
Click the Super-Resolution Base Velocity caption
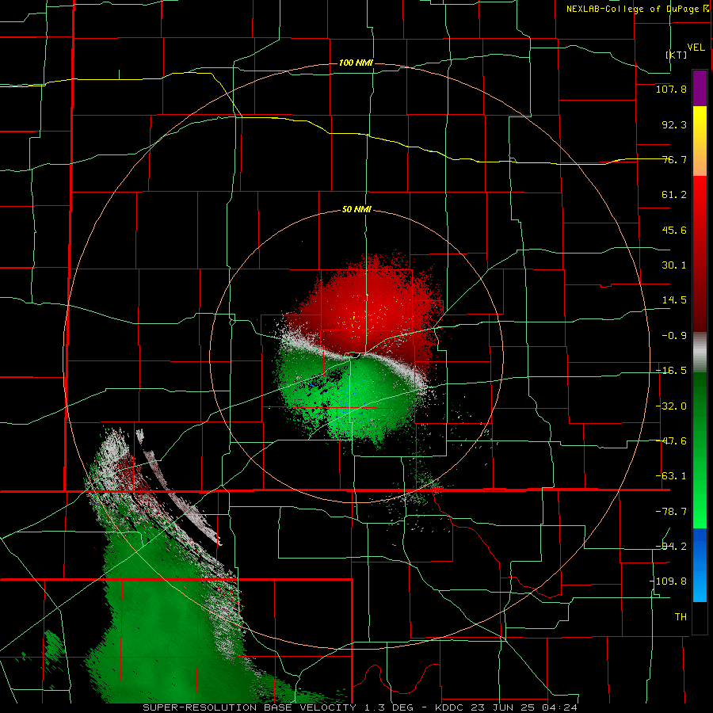point(360,707)
